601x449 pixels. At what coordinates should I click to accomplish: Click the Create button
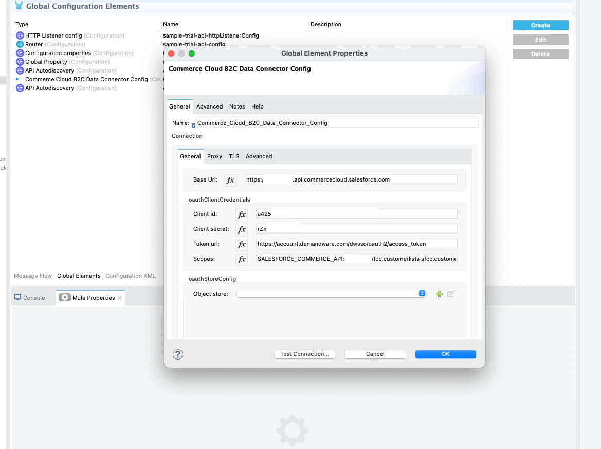[540, 25]
